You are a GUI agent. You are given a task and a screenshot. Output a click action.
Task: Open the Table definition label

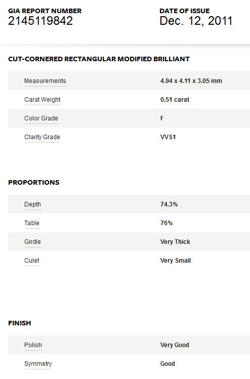pyautogui.click(x=32, y=223)
